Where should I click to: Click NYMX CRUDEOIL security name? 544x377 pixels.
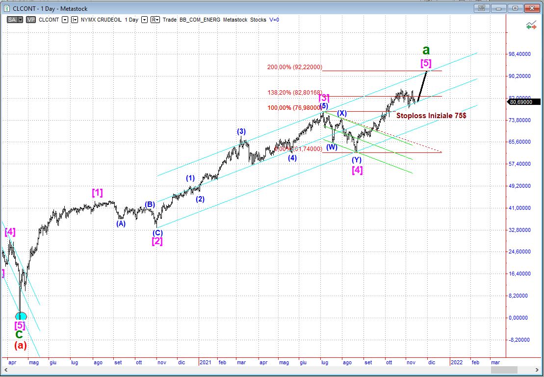coord(102,20)
